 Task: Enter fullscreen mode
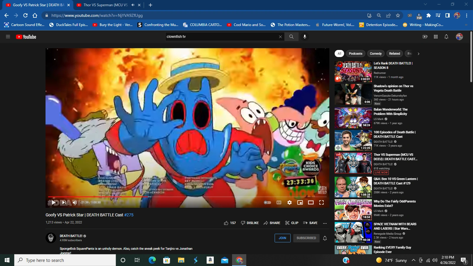click(x=321, y=202)
